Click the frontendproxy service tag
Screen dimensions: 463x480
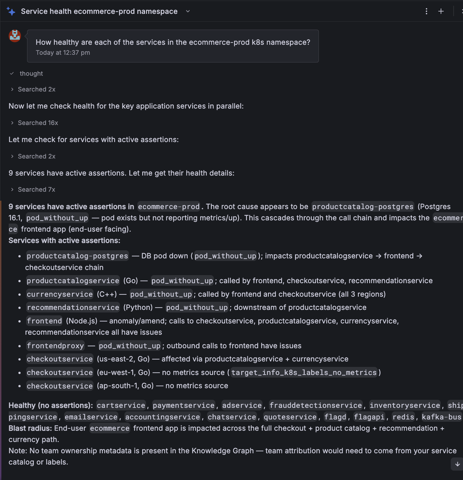[x=55, y=346]
